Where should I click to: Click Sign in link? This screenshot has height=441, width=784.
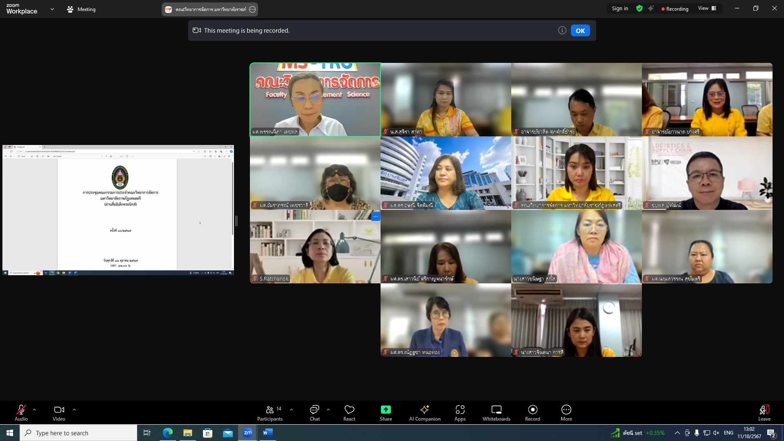pyautogui.click(x=619, y=8)
